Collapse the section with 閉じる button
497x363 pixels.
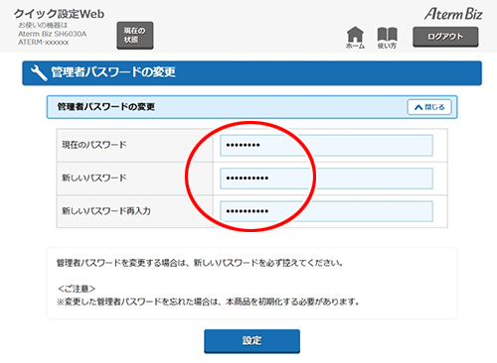click(429, 107)
